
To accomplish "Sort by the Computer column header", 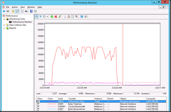I will [156, 99].
